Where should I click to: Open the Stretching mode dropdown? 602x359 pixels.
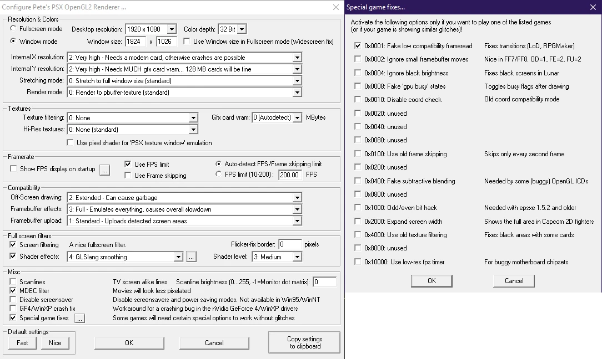coord(299,81)
